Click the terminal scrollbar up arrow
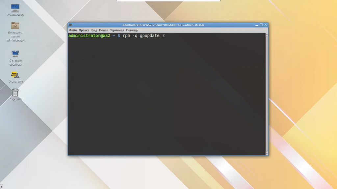 point(267,34)
